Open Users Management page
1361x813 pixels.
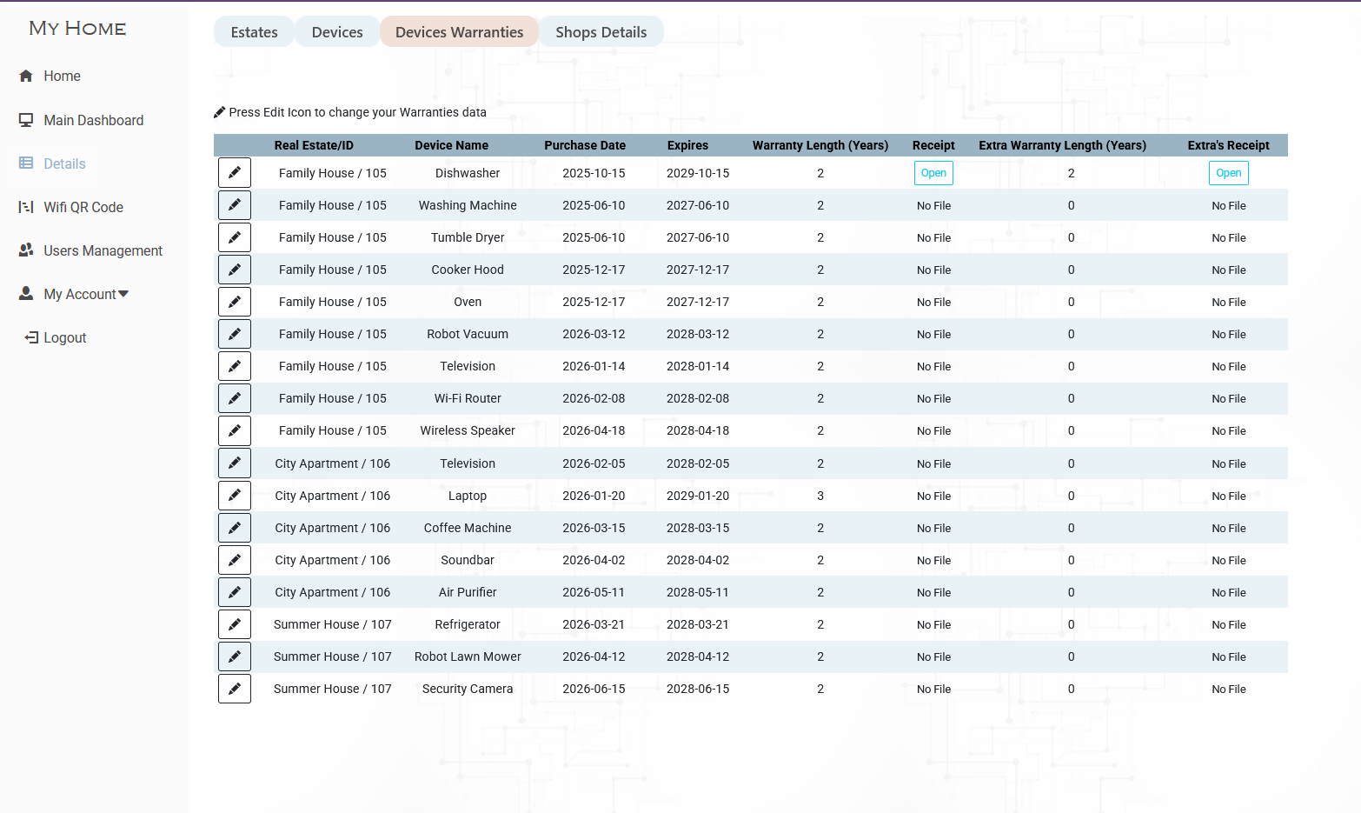click(103, 250)
